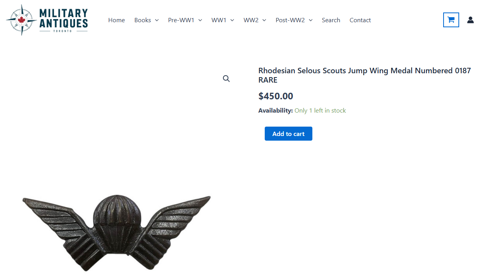Viewport: 483px width, 277px height.
Task: Click the Selous Scouts wing product image
Action: (x=116, y=230)
